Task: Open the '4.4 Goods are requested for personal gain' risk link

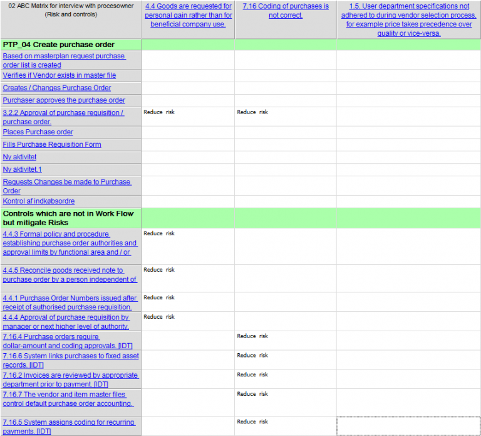Action: click(189, 15)
